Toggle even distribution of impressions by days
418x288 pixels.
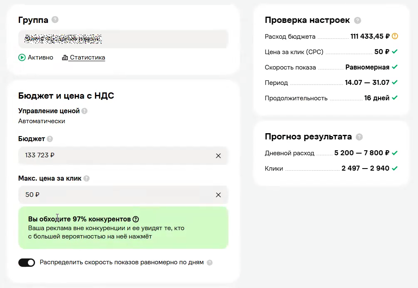click(x=27, y=263)
